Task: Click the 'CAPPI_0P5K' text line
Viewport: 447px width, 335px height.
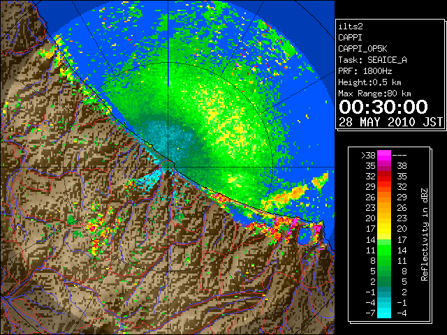Action: coord(362,49)
